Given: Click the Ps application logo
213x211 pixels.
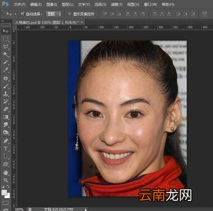Looking at the screenshot, I should point(5,4).
